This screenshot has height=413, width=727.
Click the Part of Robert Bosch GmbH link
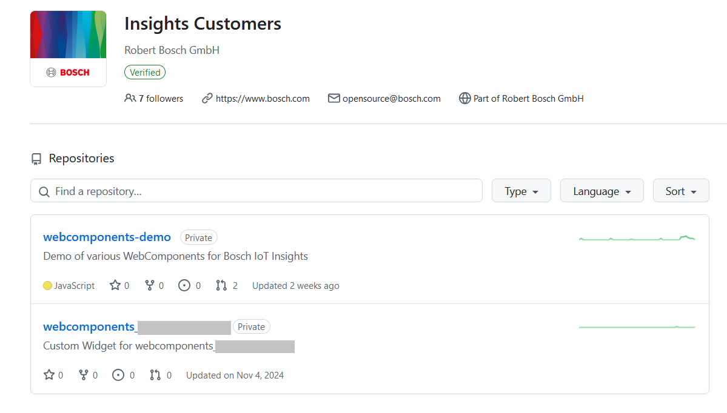[x=528, y=98]
